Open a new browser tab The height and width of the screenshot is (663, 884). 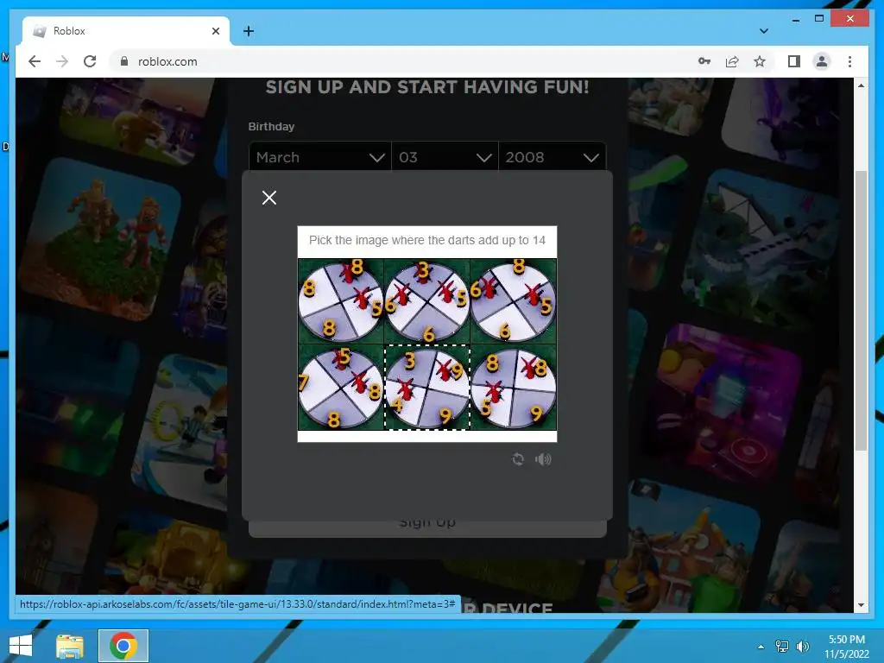point(249,31)
